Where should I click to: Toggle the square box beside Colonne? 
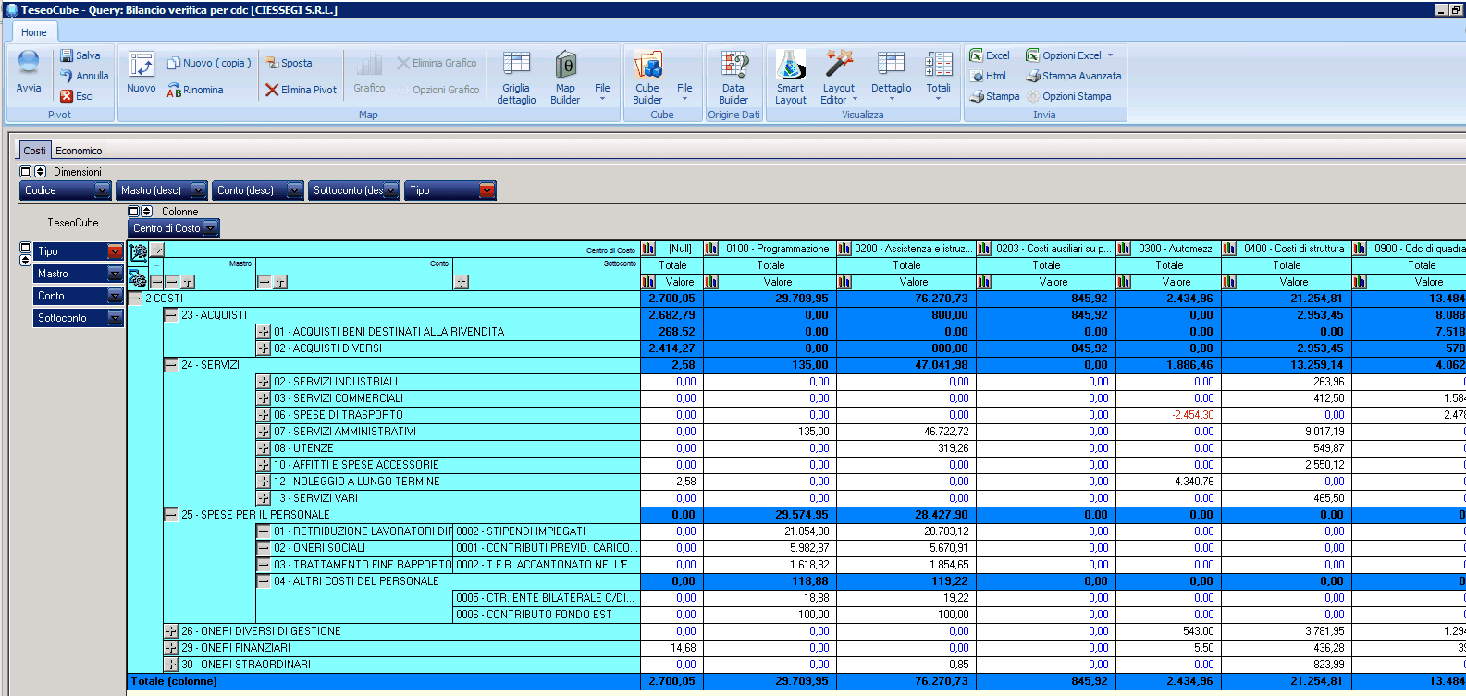point(133,212)
